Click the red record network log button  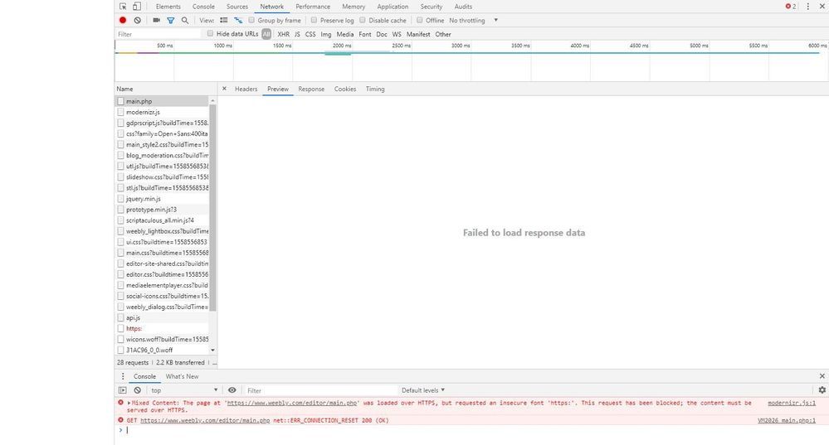pos(123,20)
